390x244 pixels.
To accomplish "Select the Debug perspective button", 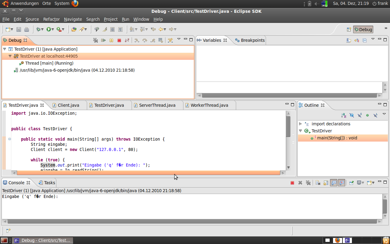I will click(x=363, y=30).
